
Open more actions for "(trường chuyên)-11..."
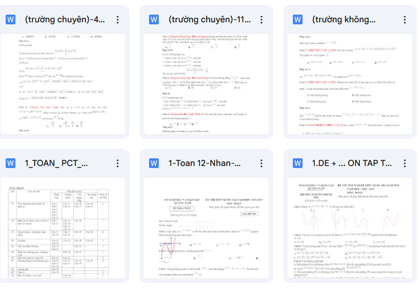[261, 19]
